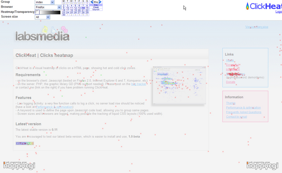
Task: Click the Logout link under ClickHeat
Action: [279, 12]
